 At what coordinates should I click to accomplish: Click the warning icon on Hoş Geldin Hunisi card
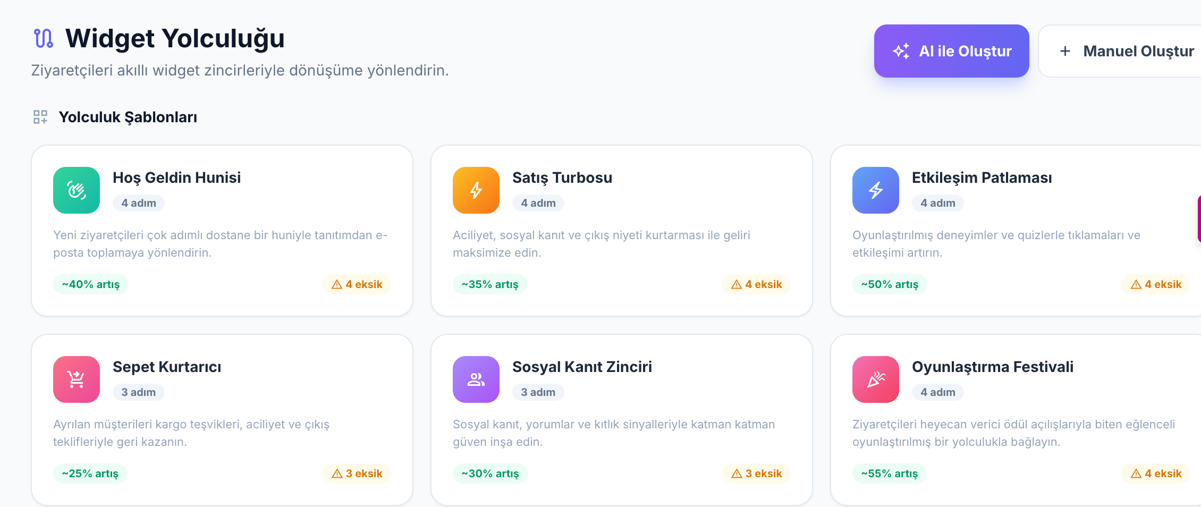[x=336, y=284]
